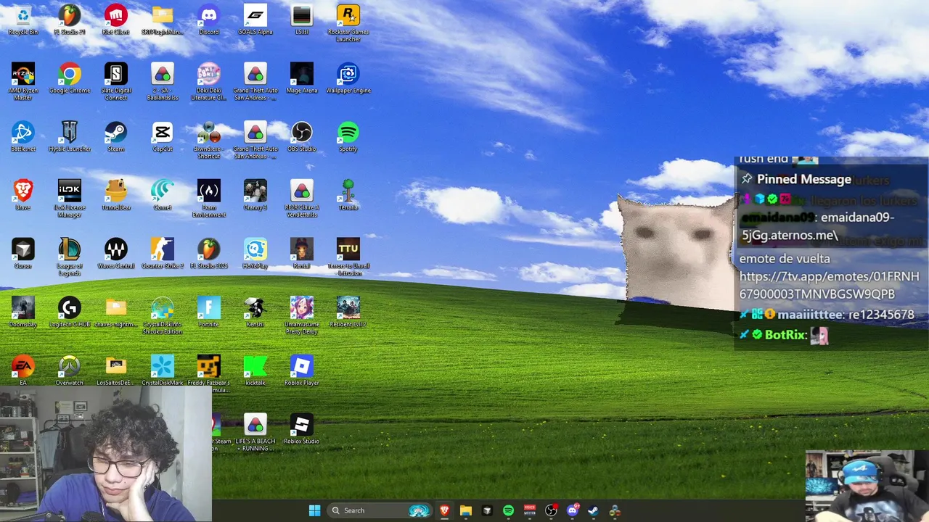The image size is (929, 522).
Task: Open the Rental game shortcut
Action: 302,254
